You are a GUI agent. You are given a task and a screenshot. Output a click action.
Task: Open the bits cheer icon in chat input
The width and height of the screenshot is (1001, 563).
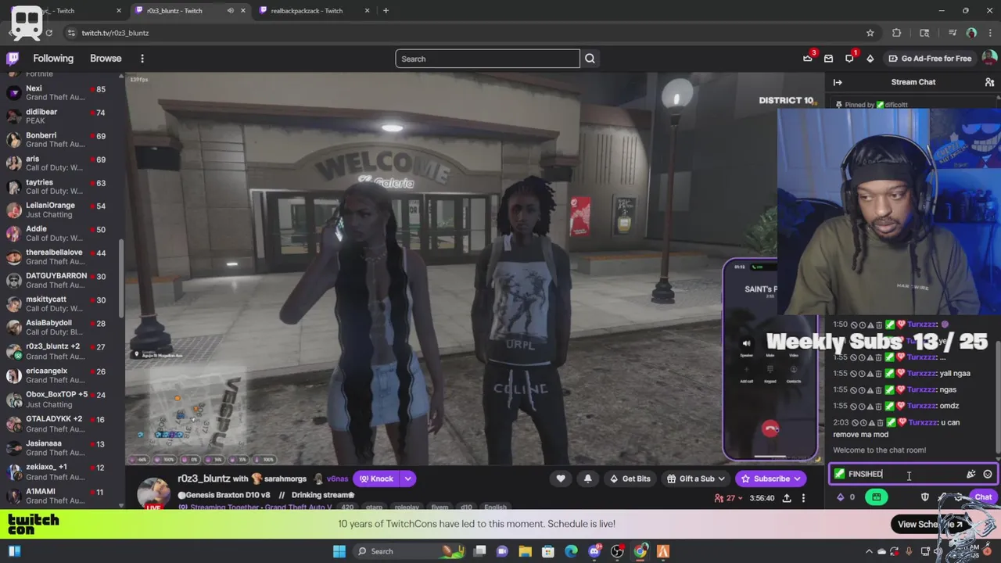971,474
